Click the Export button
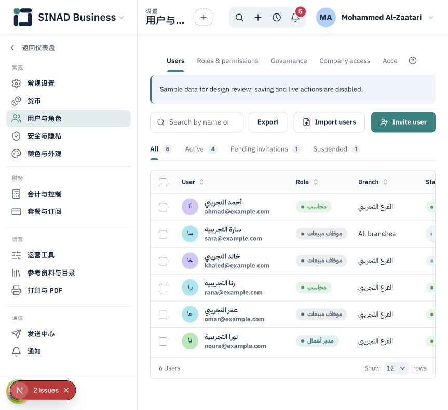Screen dimensions: 448x410 268,122
